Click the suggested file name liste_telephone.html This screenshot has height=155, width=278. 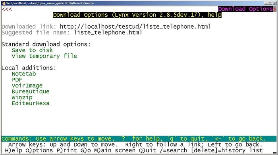click(108, 33)
